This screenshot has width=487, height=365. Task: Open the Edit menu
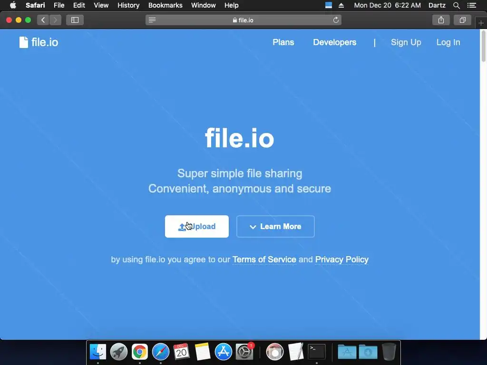tap(79, 5)
